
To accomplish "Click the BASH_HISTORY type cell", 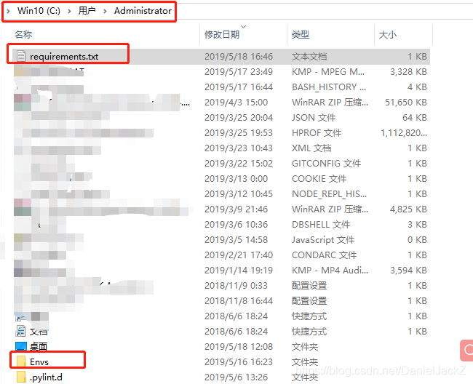I will (x=329, y=87).
